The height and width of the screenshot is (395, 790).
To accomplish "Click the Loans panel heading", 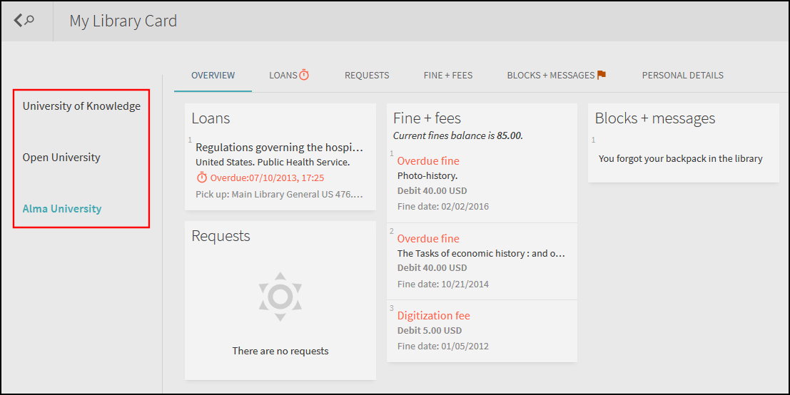I will pyautogui.click(x=211, y=118).
